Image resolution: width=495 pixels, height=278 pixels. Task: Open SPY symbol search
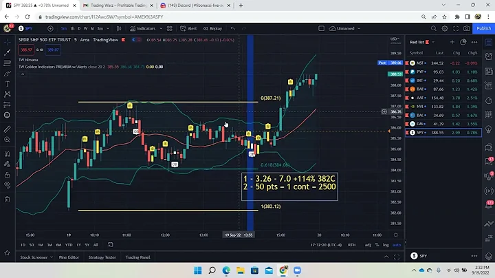(25, 28)
